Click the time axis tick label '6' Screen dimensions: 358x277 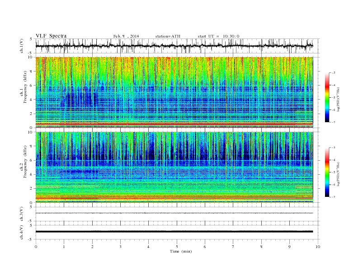point(205,247)
